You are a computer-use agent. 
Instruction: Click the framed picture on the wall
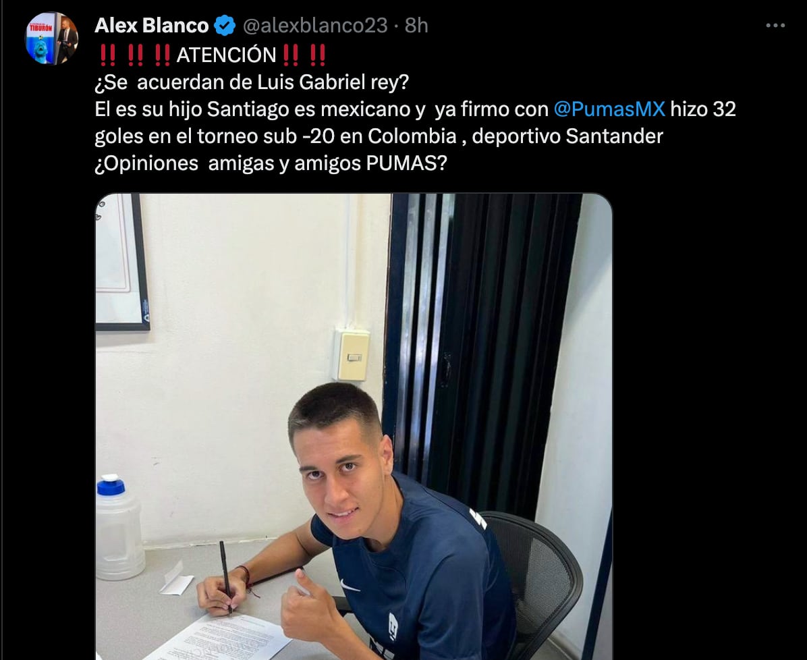pyautogui.click(x=121, y=262)
